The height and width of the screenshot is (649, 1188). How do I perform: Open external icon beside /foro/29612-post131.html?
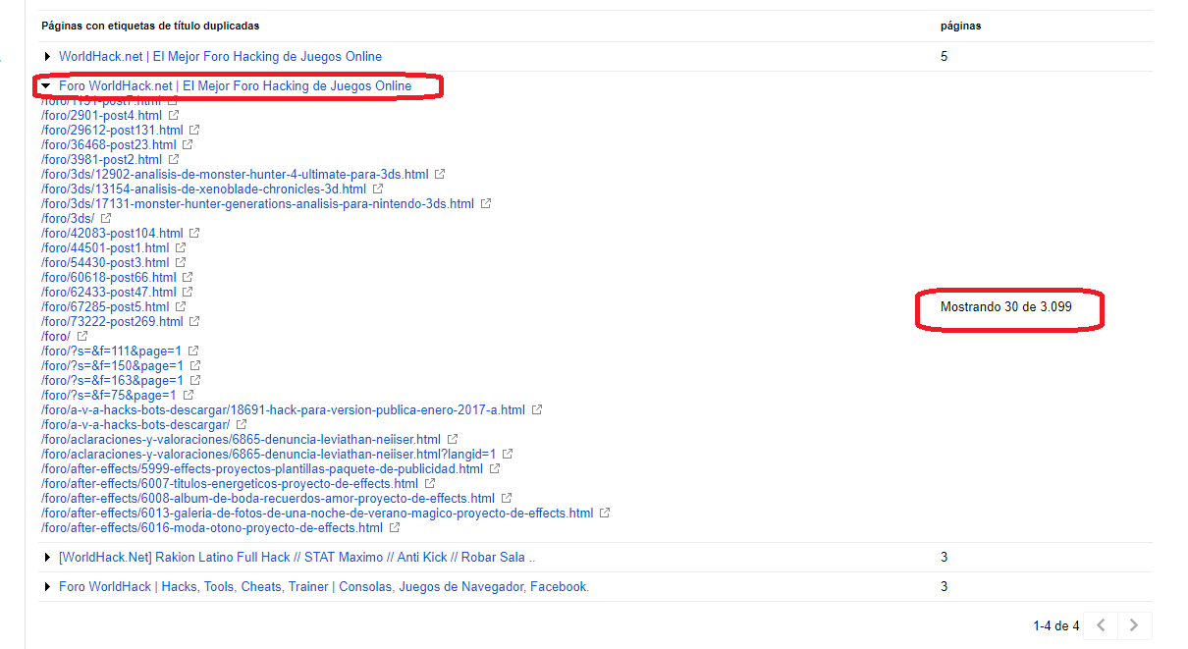(194, 130)
